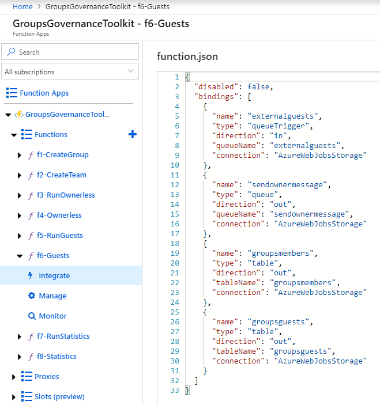
Task: Click the Function Apps list icon
Action: 12,93
